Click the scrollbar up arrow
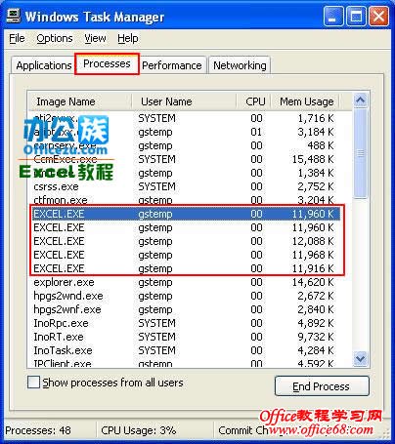395x444 pixels. 360,101
